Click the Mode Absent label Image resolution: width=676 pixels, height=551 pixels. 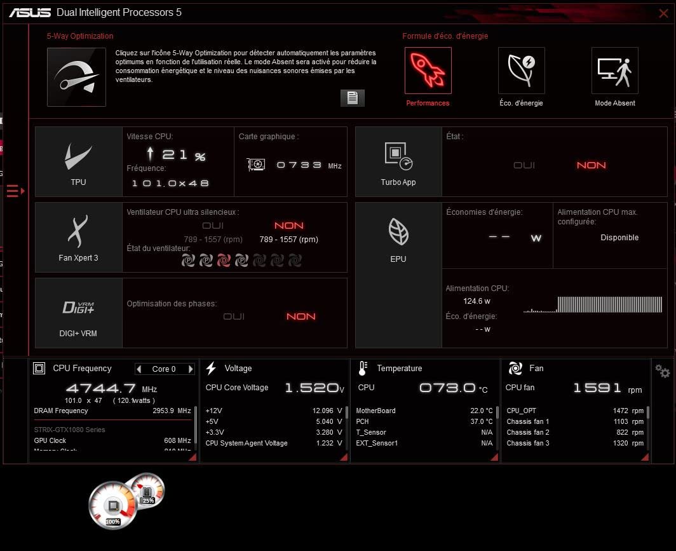(x=615, y=103)
